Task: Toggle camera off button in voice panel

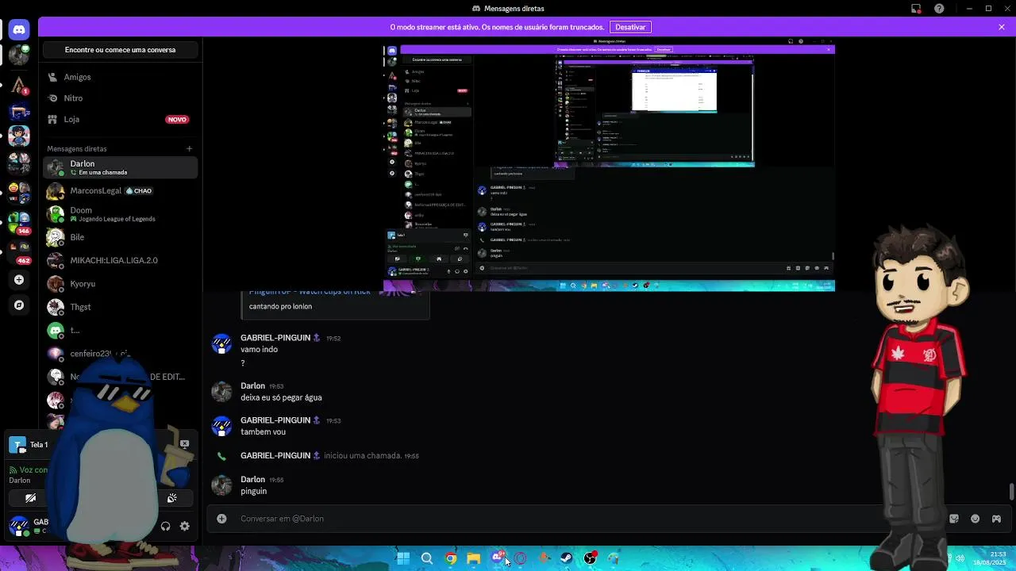Action: coord(30,498)
